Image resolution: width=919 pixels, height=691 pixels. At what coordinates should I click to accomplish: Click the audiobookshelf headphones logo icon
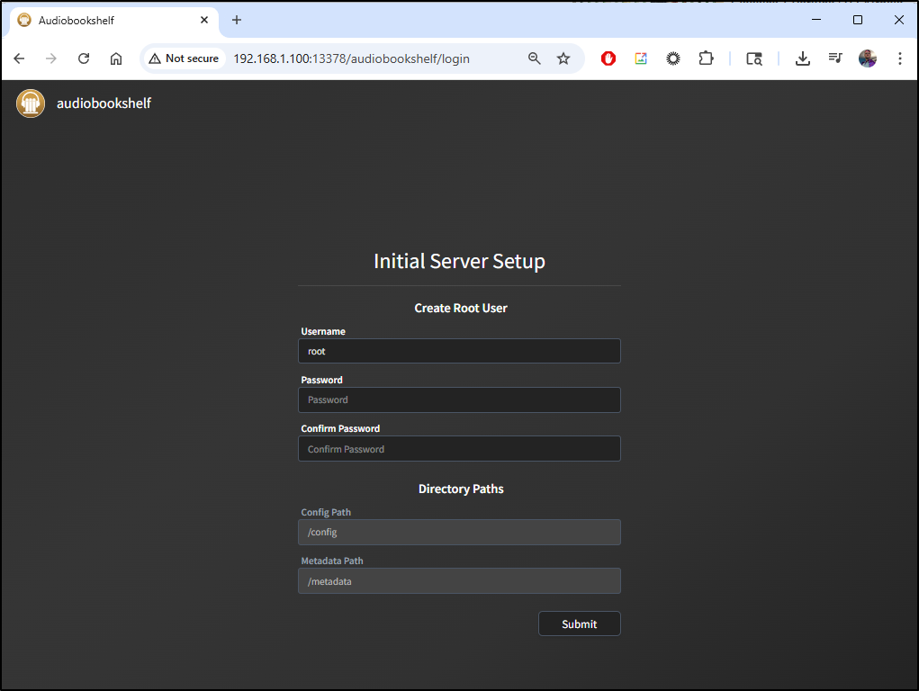pos(31,103)
